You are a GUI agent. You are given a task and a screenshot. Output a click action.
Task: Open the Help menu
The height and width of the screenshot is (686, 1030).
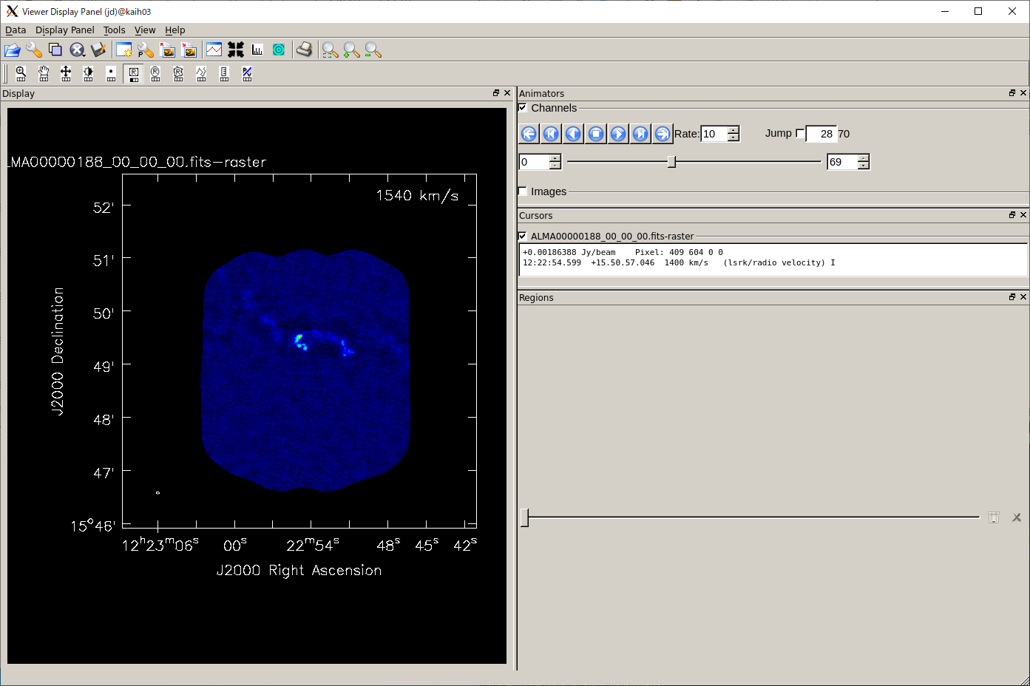[x=175, y=30]
